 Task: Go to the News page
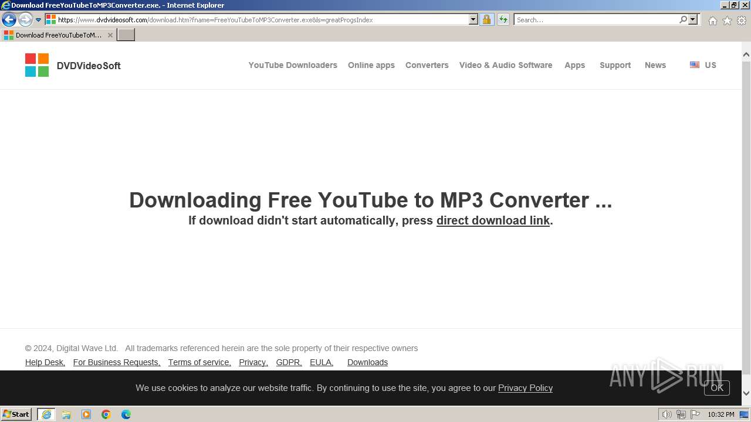(655, 65)
